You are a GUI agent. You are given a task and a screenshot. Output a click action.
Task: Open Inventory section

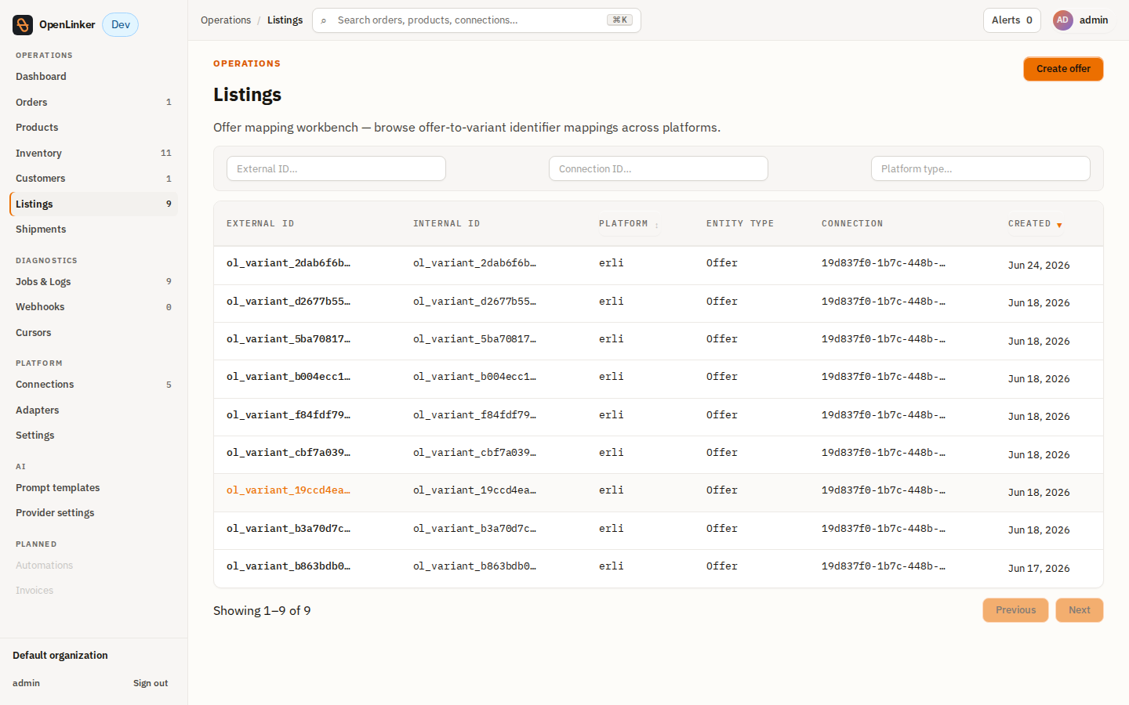[93, 153]
